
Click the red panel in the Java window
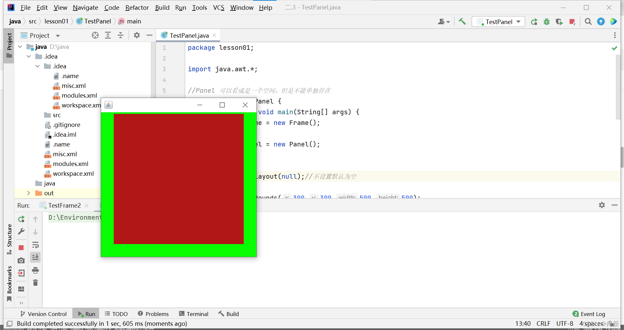point(179,179)
